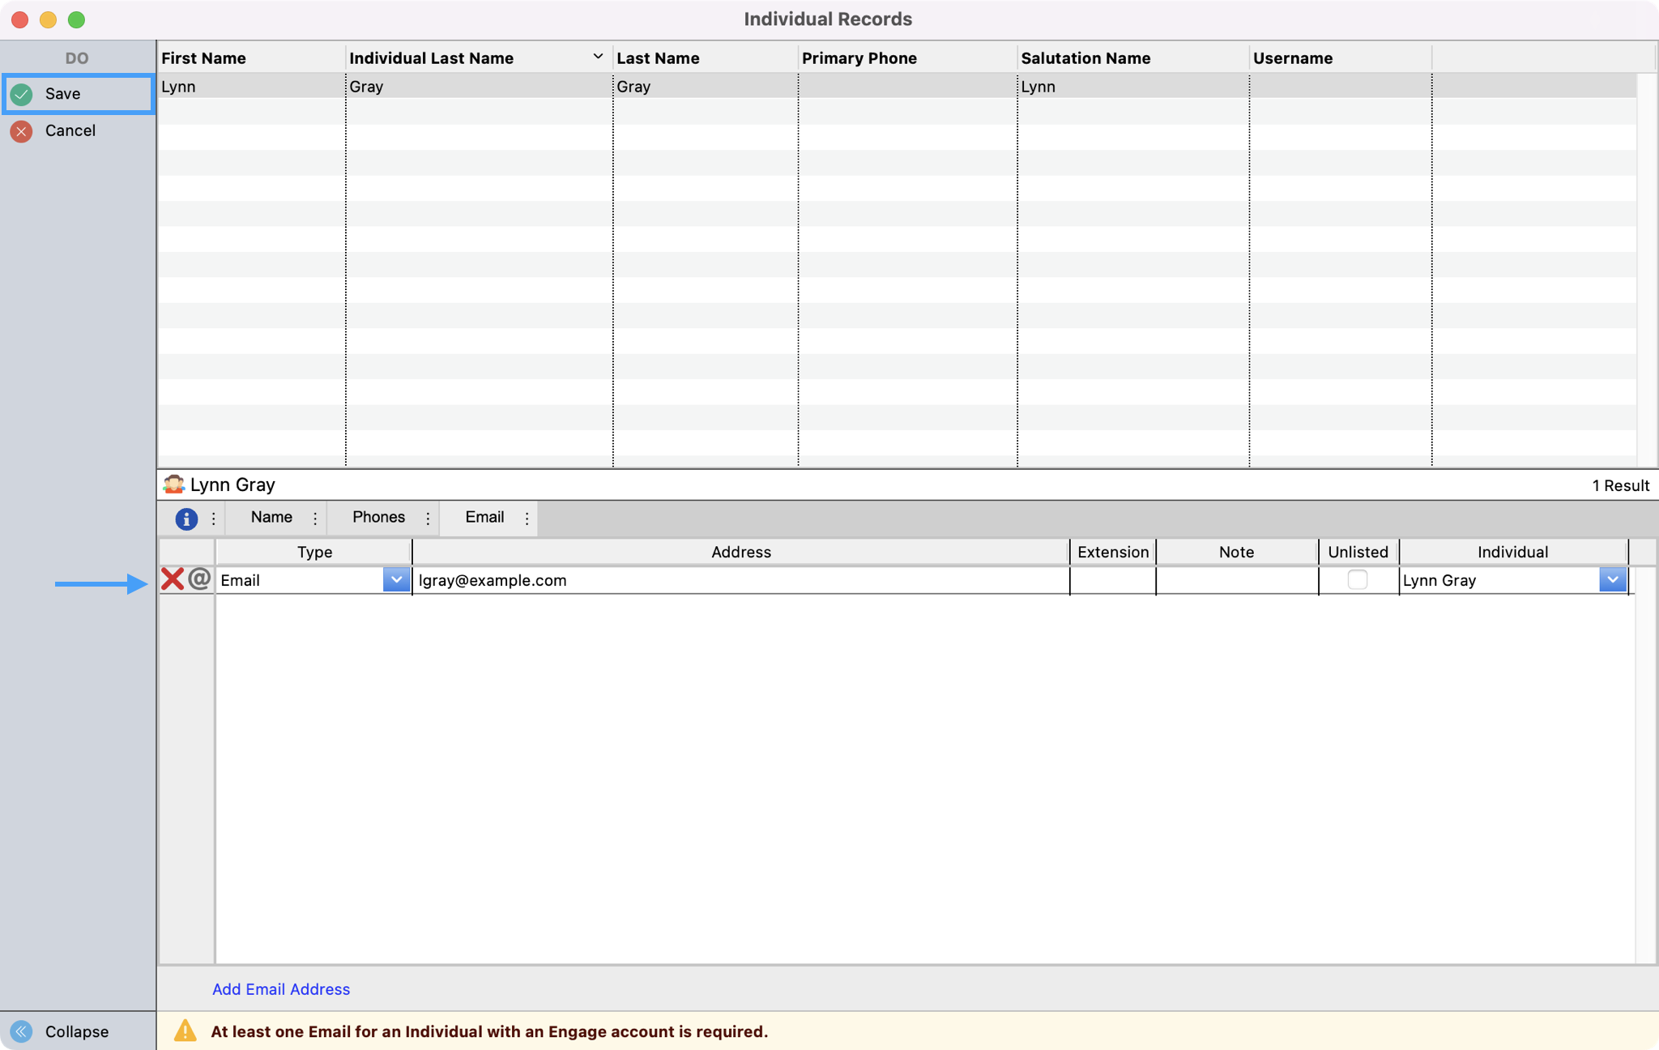Screen dimensions: 1659x1050
Task: Click the @ send email icon
Action: (x=199, y=579)
